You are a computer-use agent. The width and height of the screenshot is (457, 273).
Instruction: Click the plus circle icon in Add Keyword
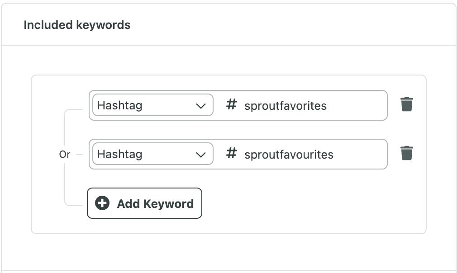tap(102, 203)
